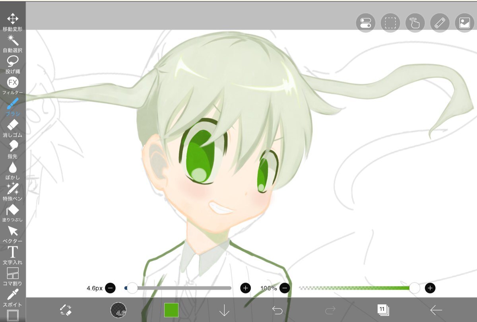The image size is (477, 322).
Task: Open the フィルター FX tool
Action: [13, 86]
